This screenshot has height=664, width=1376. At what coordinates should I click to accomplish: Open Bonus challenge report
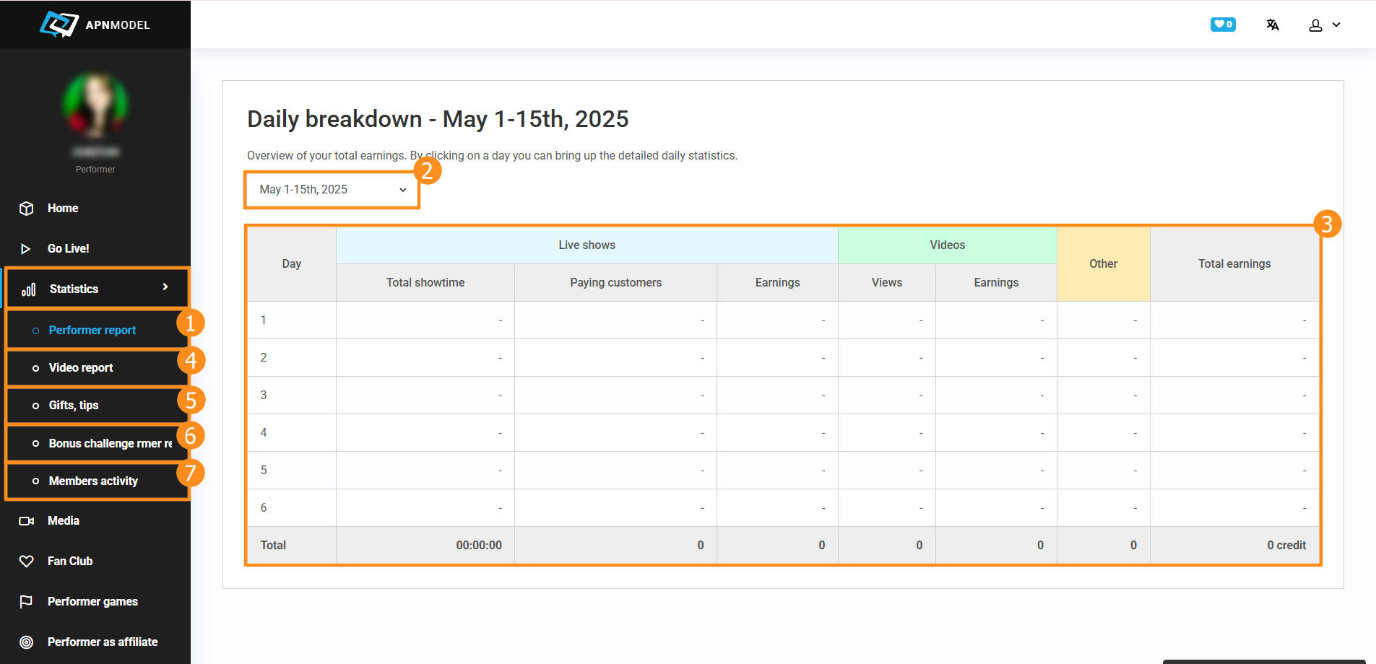point(110,444)
